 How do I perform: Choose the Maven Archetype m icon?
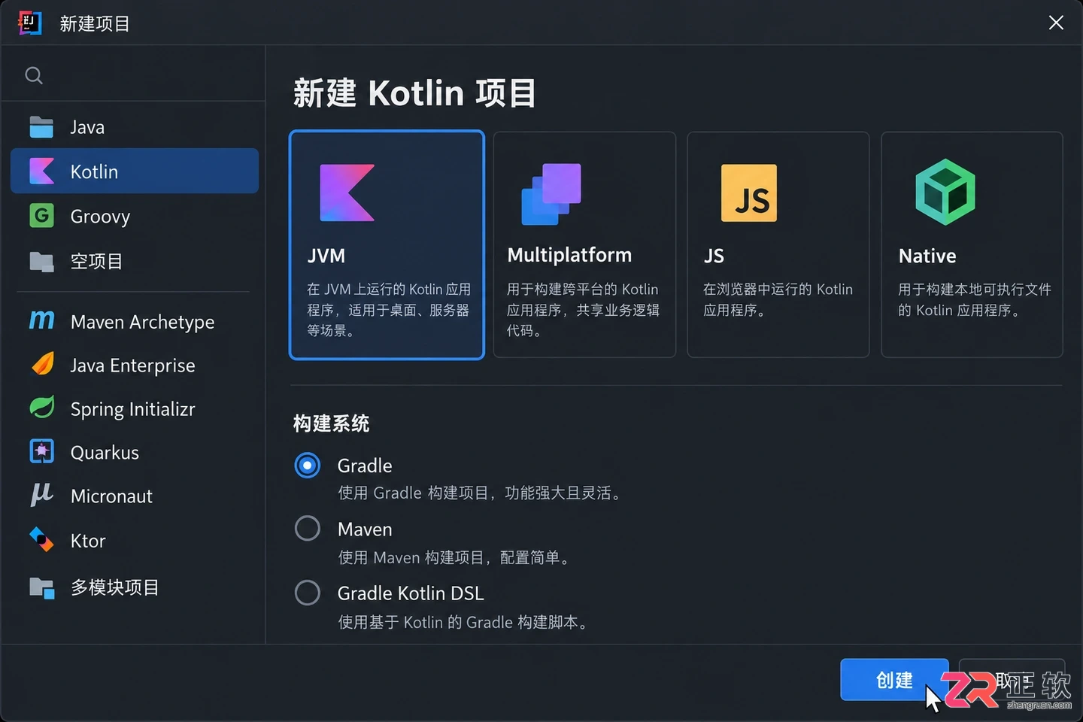(41, 320)
